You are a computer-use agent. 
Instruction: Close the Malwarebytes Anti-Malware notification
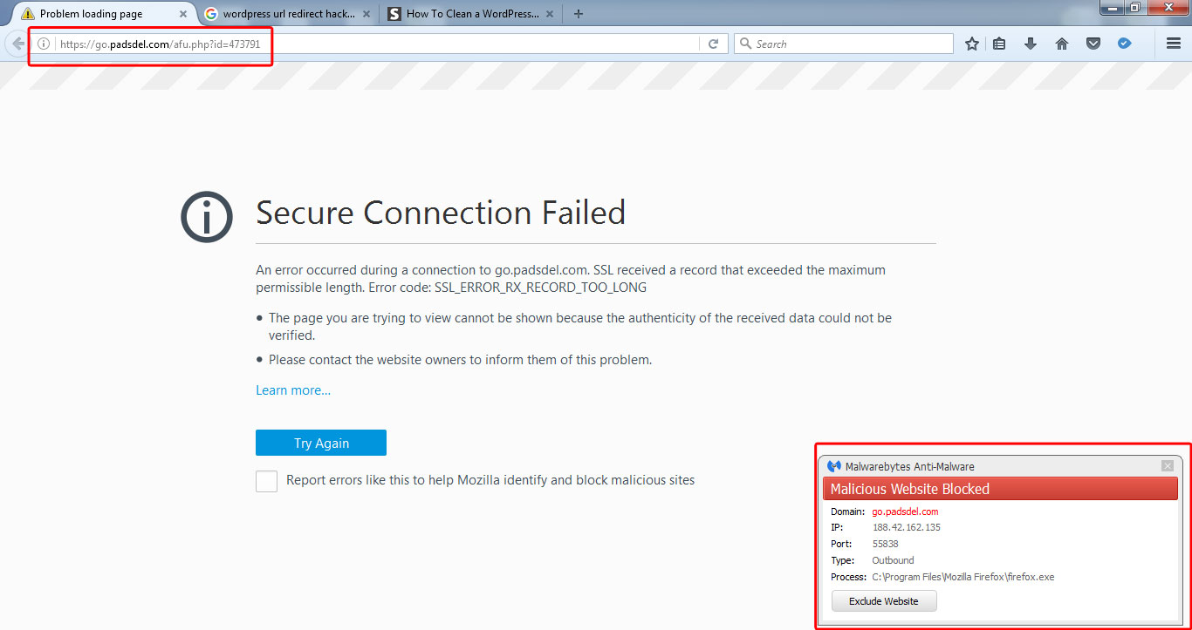pos(1168,466)
